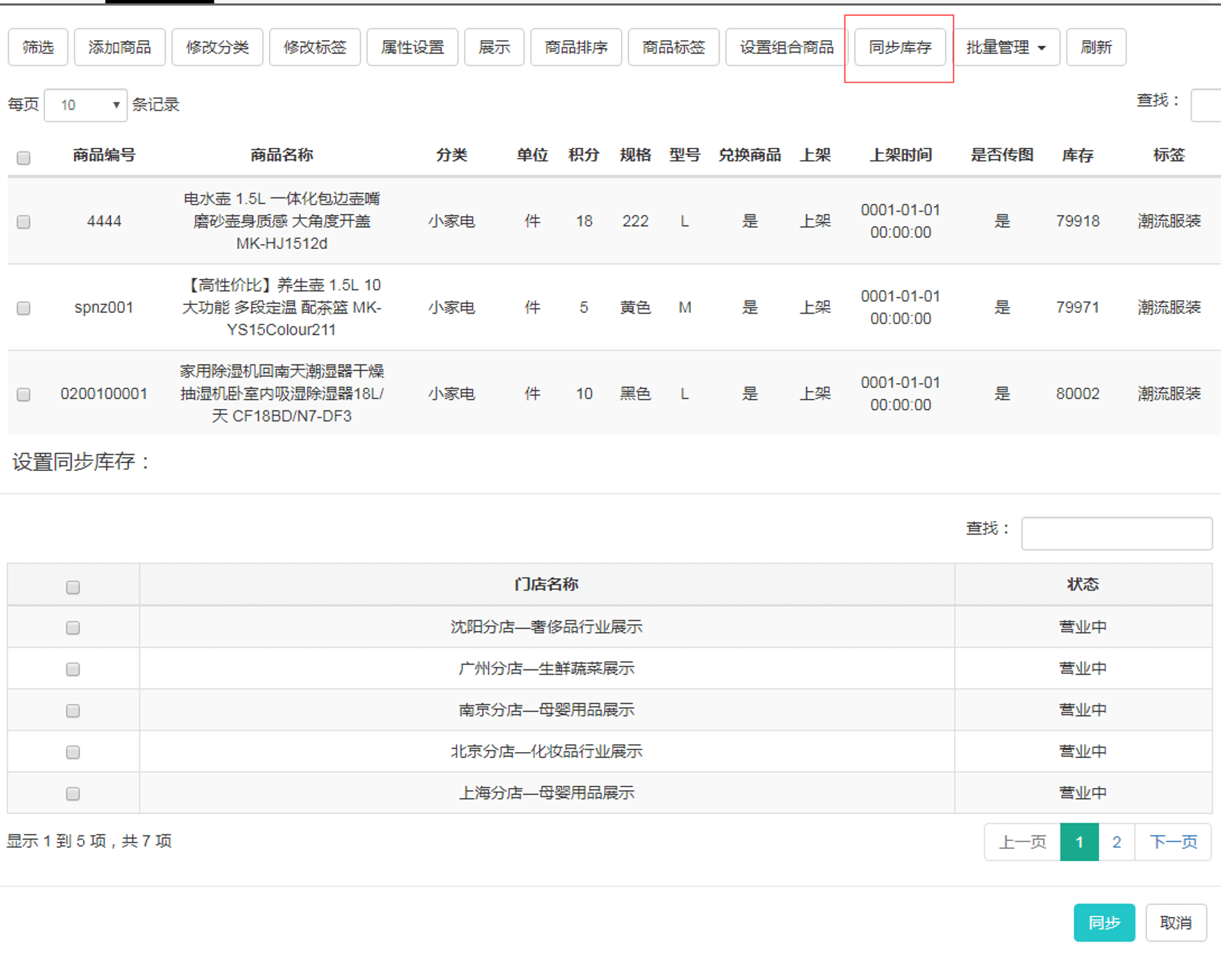Viewport: 1221px width, 953px height.
Task: Click the 添加商品 button
Action: [120, 47]
